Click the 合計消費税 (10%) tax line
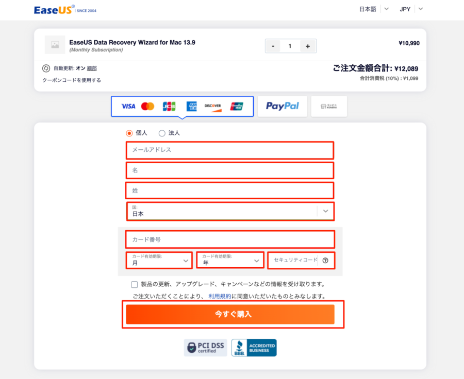This screenshot has width=464, height=379. point(389,78)
